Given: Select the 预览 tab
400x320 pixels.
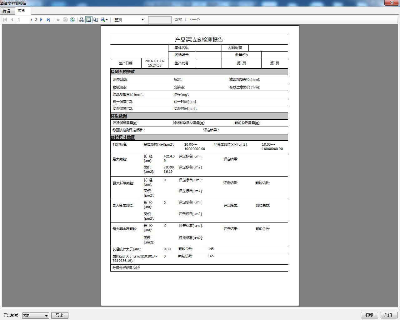Looking at the screenshot, I should 21,11.
